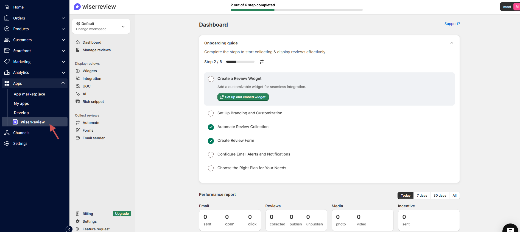Open Manage reviews in sidebar
This screenshot has width=520, height=232.
point(96,50)
